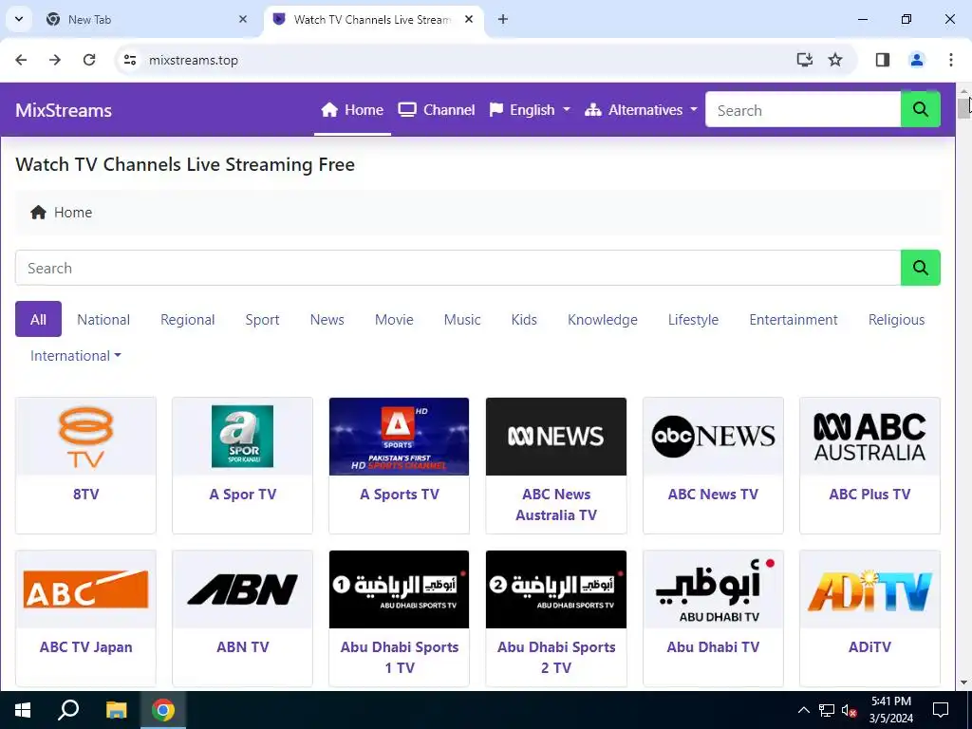
Task: Open the Abu Dhabi Sports 2 TV link
Action: (556, 657)
